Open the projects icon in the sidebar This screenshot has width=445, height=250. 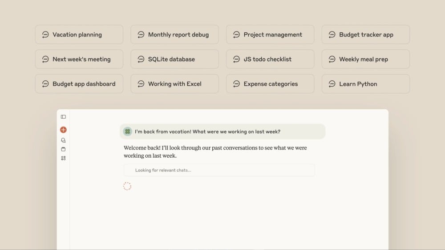[x=63, y=149]
